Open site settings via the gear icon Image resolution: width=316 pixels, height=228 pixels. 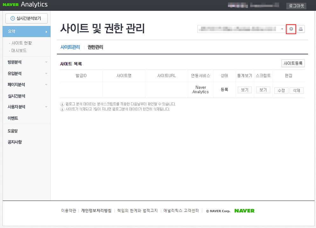tap(291, 29)
